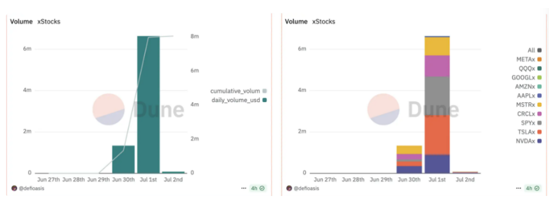Click the Dune logo watermark on right chart
Image resolution: width=558 pixels, height=205 pixels.
tap(384, 109)
